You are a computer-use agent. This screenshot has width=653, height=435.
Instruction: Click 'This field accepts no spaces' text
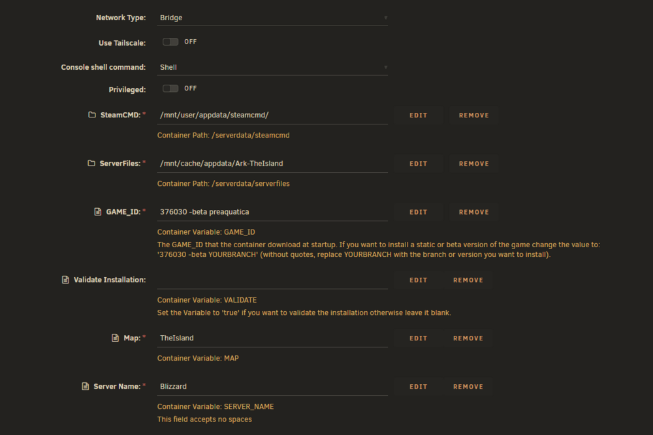coord(204,419)
